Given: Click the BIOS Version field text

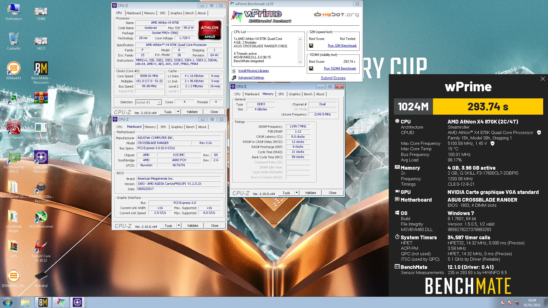Looking at the screenshot, I should tap(179, 184).
